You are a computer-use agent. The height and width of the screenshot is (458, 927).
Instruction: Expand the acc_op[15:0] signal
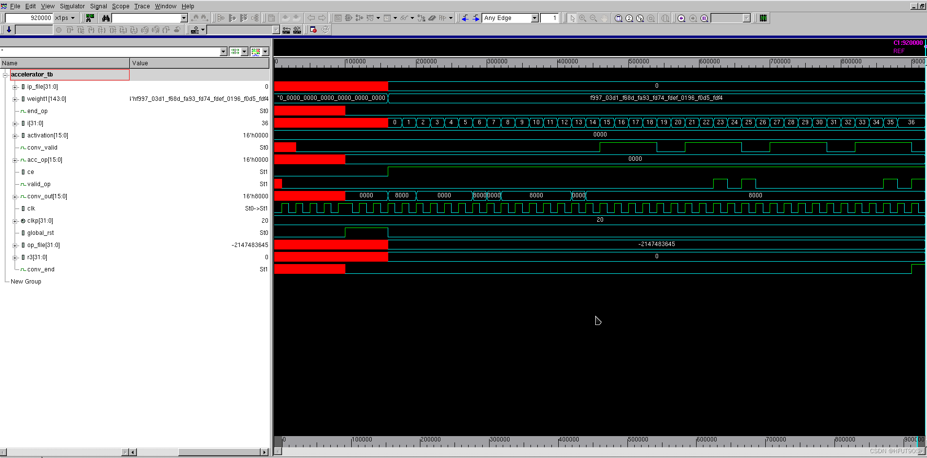pyautogui.click(x=15, y=160)
